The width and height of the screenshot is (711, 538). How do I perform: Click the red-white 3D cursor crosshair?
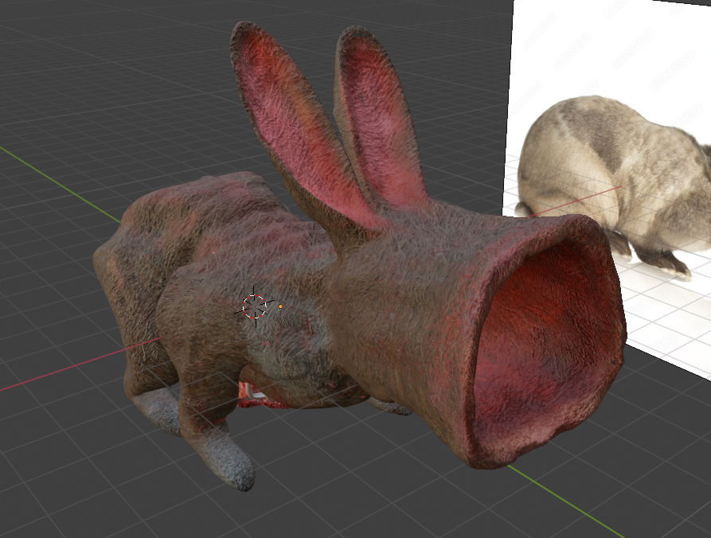click(x=254, y=307)
